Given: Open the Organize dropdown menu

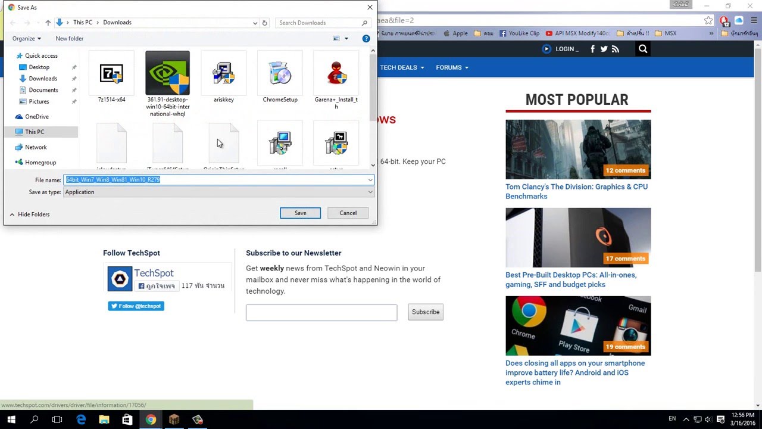Looking at the screenshot, I should pyautogui.click(x=27, y=39).
